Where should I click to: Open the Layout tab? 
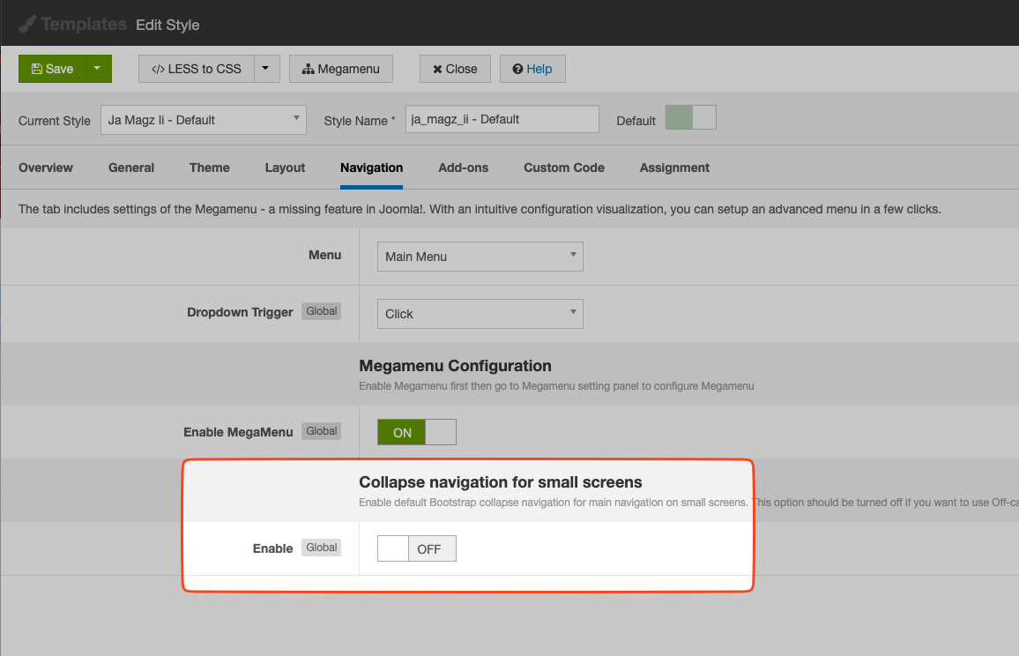tap(285, 168)
